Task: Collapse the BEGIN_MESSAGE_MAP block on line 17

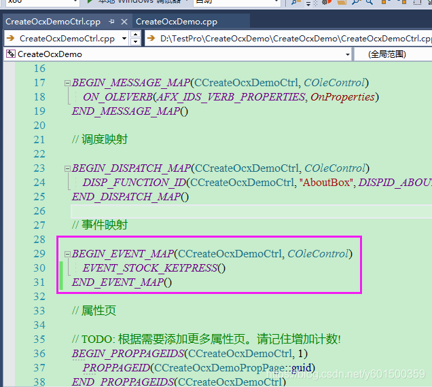Action: coord(67,83)
